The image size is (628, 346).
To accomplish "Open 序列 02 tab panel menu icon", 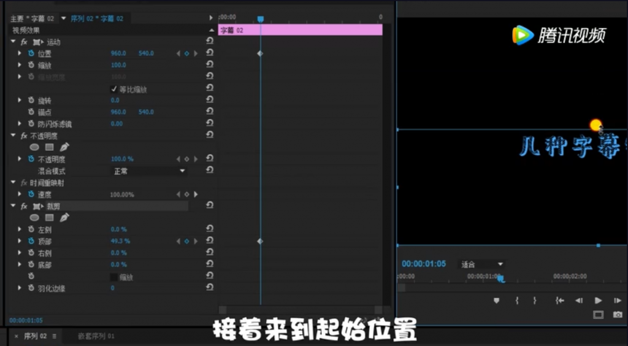I will click(x=55, y=336).
